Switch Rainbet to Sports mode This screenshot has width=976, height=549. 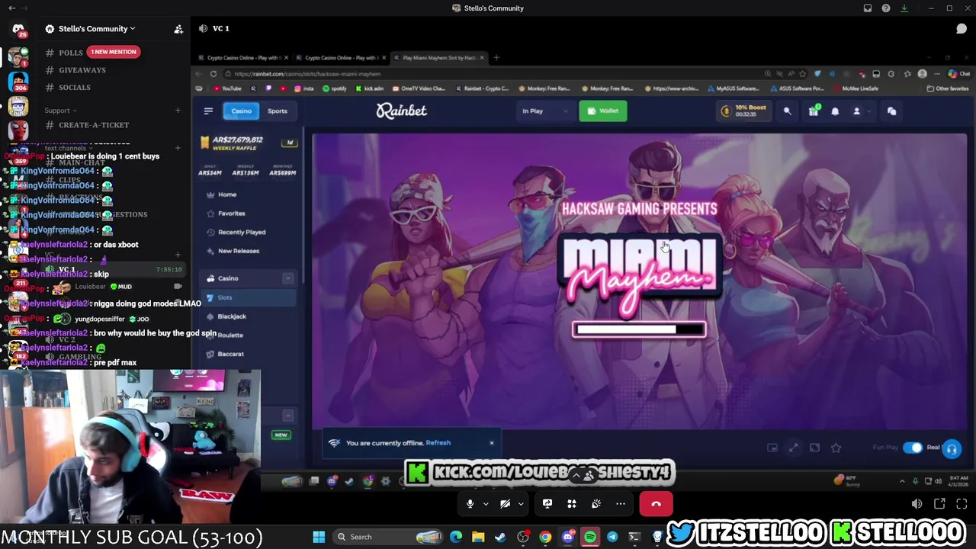click(x=277, y=111)
